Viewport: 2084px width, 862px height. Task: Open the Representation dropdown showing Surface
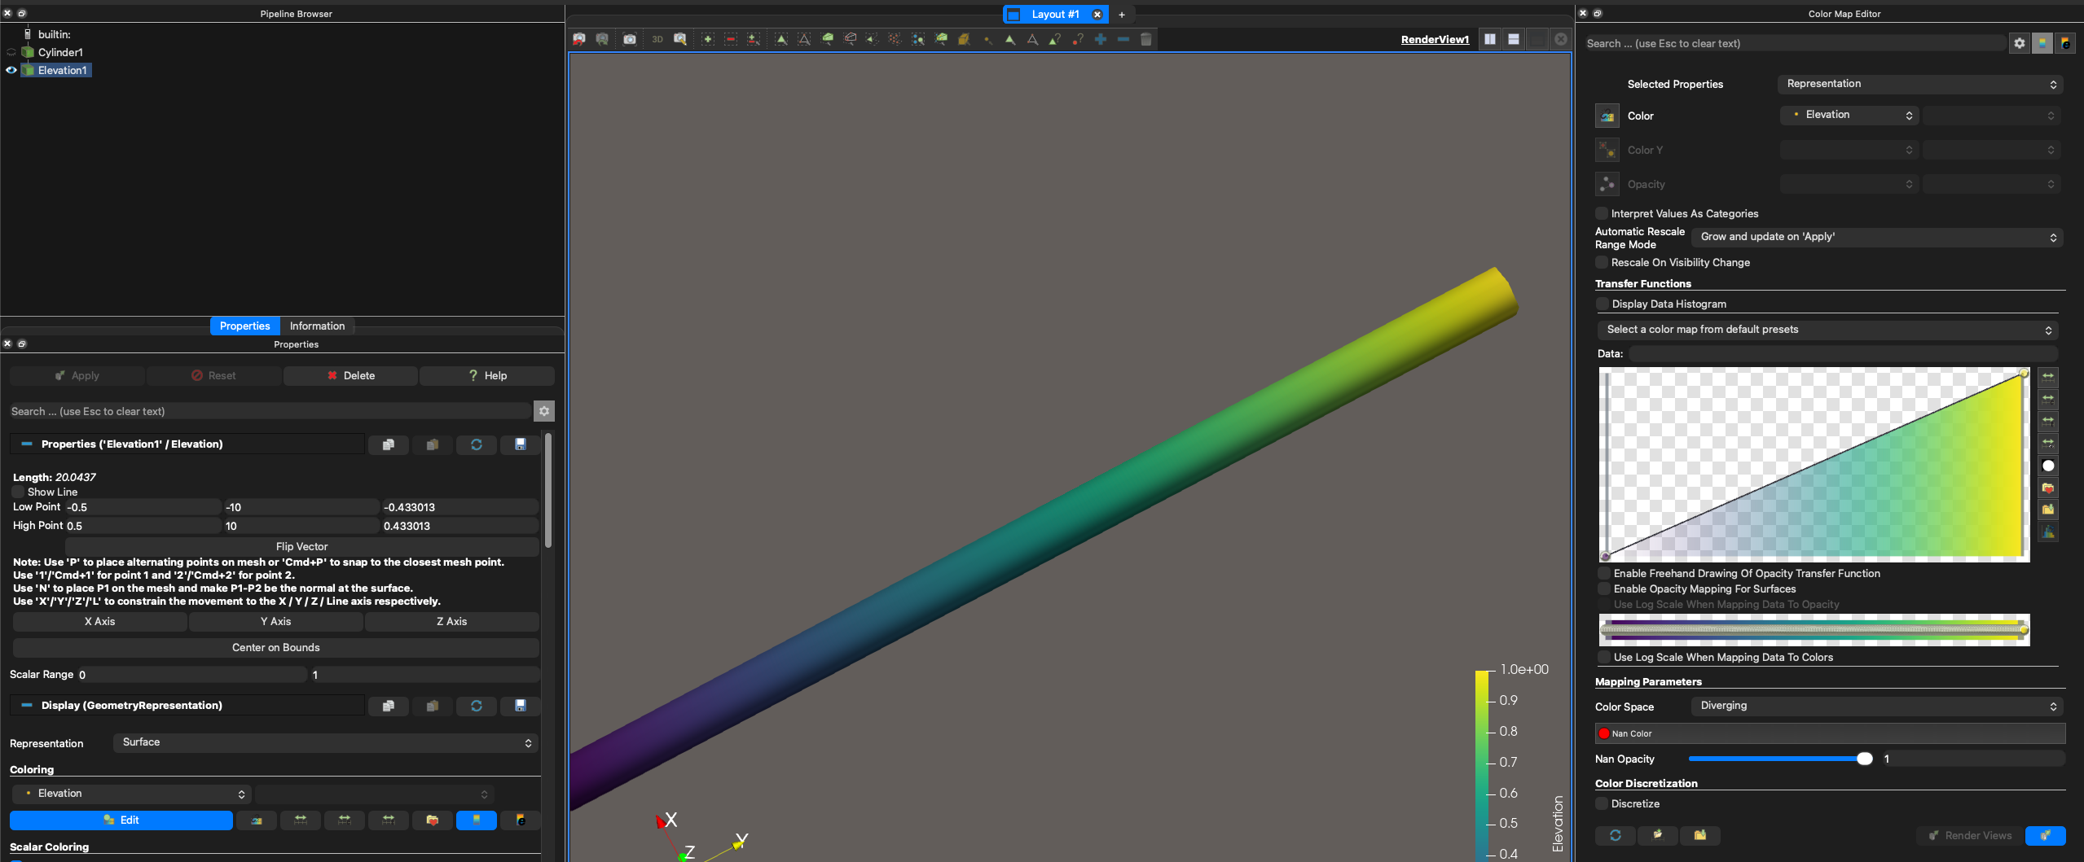point(324,742)
